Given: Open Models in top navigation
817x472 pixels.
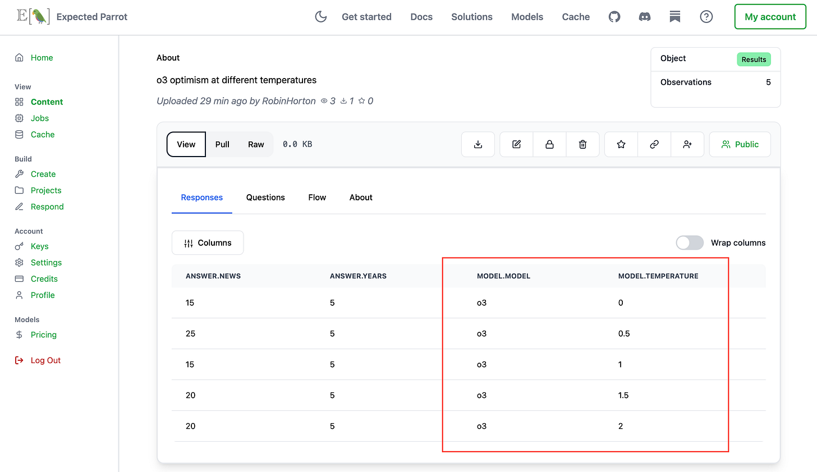Looking at the screenshot, I should [x=527, y=17].
